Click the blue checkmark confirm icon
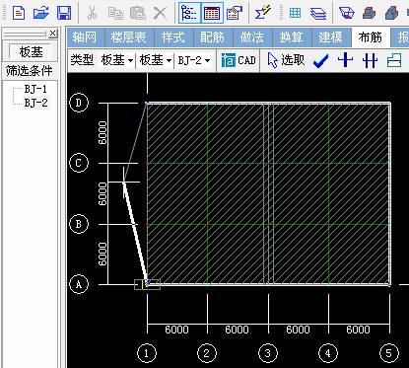This screenshot has height=368, width=409. tap(320, 61)
